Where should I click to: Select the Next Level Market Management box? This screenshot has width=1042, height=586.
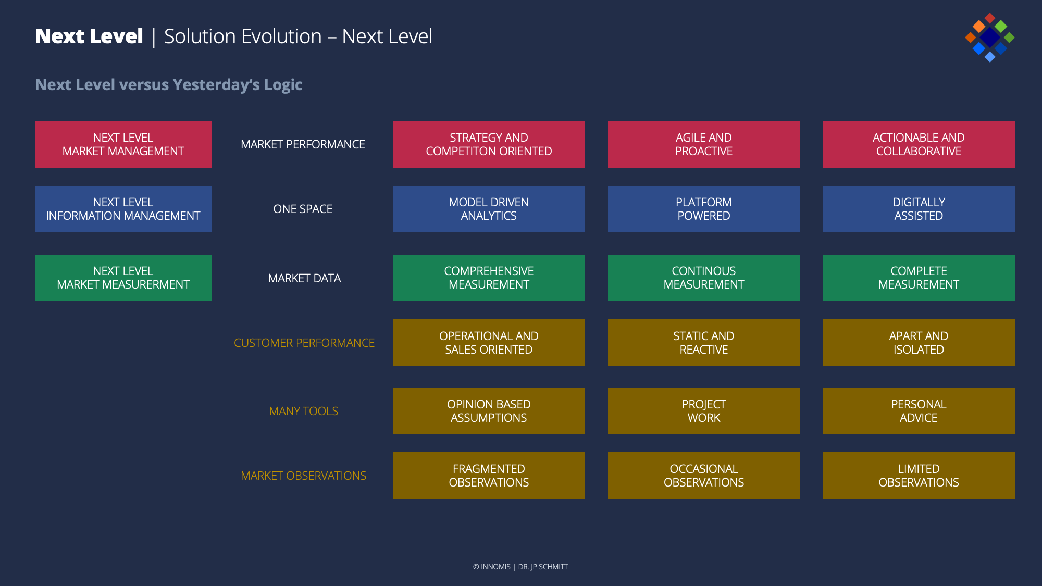123,144
